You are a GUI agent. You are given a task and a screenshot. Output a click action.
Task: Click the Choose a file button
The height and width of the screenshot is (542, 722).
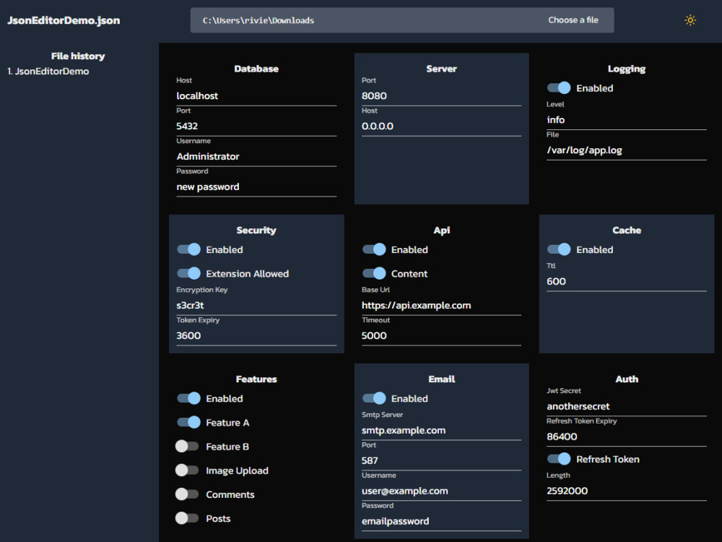(x=573, y=20)
